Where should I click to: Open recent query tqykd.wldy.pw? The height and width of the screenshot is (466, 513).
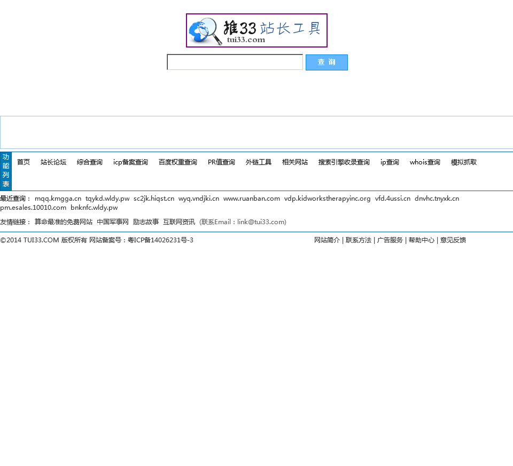(107, 199)
